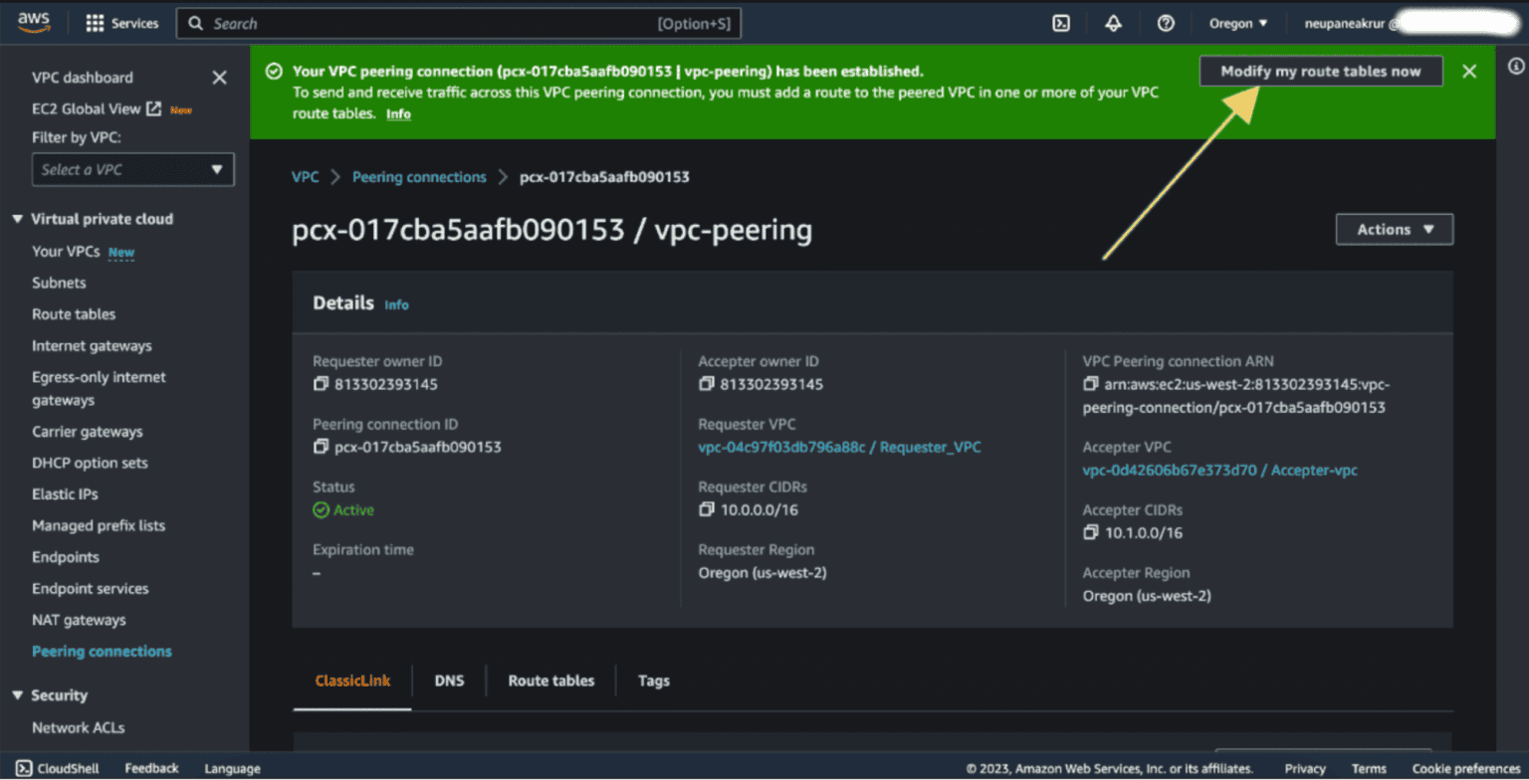Screen dimensions: 1529x780
Task: Open the notifications bell
Action: [x=1114, y=23]
